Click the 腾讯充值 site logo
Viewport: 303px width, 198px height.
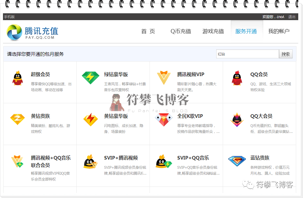32,32
